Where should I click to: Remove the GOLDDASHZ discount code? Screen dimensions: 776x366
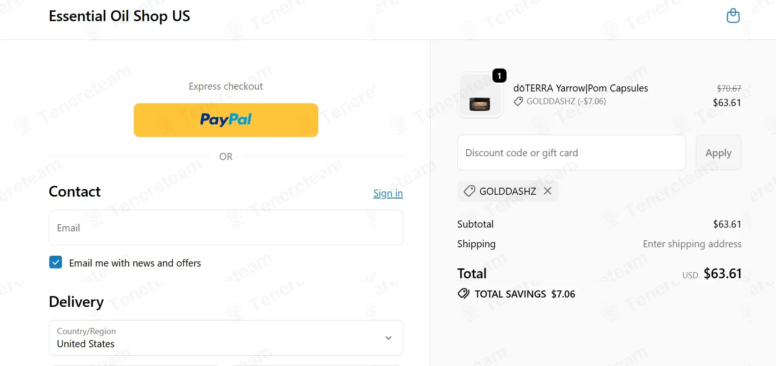[547, 191]
